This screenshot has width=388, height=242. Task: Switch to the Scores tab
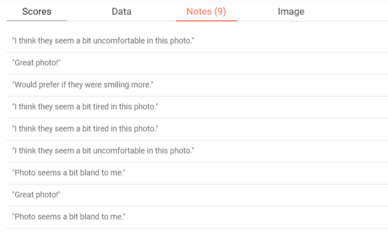click(37, 12)
